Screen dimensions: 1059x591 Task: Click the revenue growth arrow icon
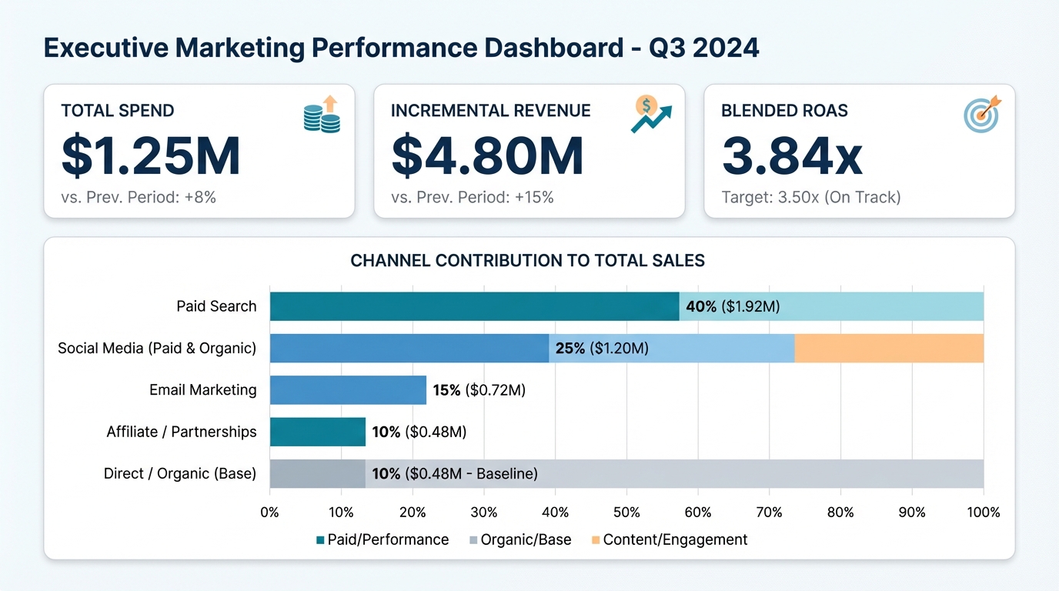coord(650,115)
